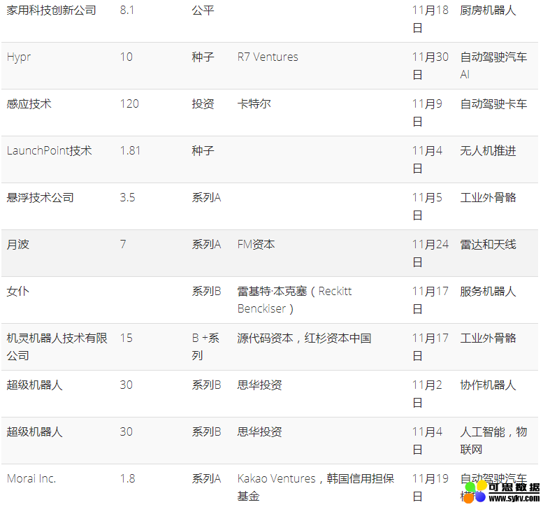Select the 自动驾驶卡车 cell
Screen dimensions: 543x507
tap(493, 103)
